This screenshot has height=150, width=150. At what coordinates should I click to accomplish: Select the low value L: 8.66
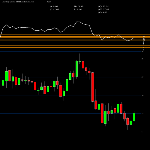[78, 9]
